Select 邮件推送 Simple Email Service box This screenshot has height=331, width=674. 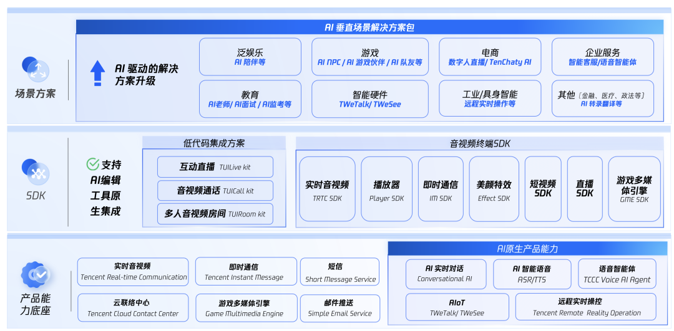coord(340,308)
